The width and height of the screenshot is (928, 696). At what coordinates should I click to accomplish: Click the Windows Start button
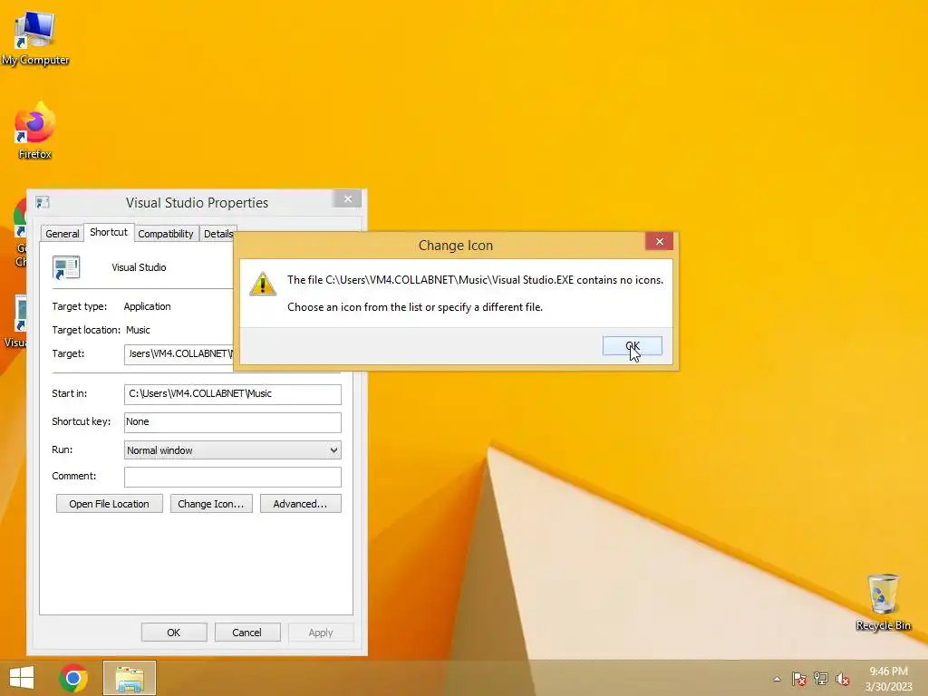[x=22, y=678]
